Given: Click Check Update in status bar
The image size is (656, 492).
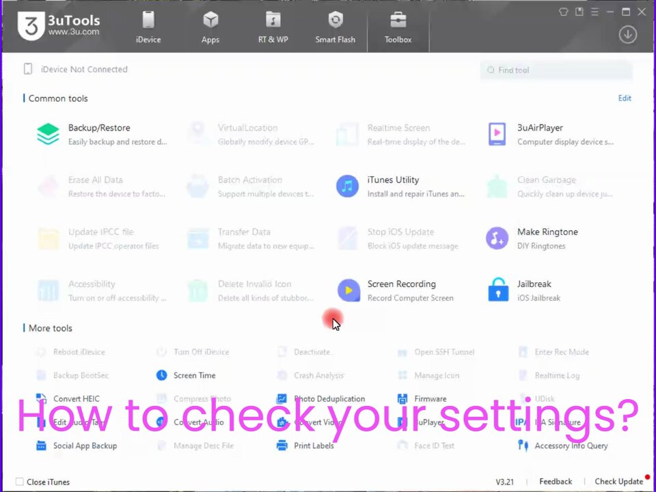Looking at the screenshot, I should tap(619, 482).
